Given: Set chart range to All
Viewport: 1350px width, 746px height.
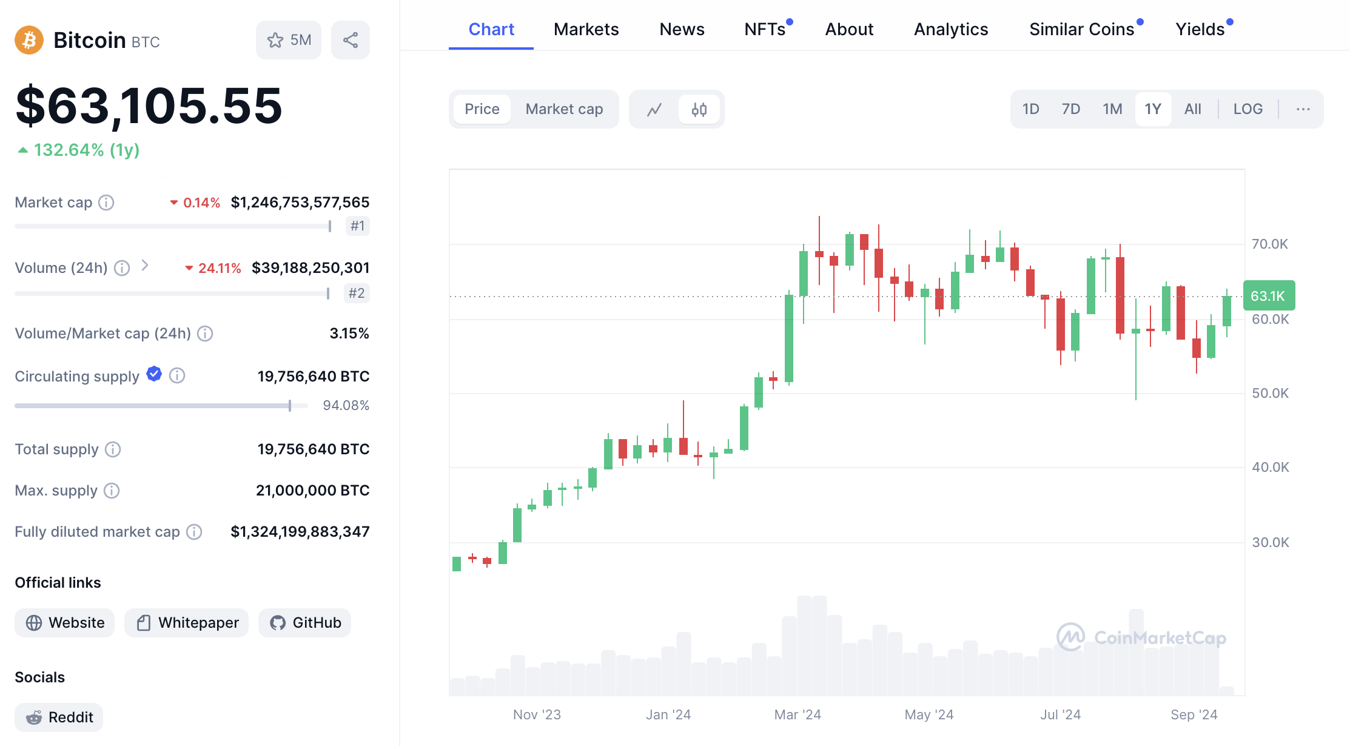Looking at the screenshot, I should pyautogui.click(x=1193, y=109).
